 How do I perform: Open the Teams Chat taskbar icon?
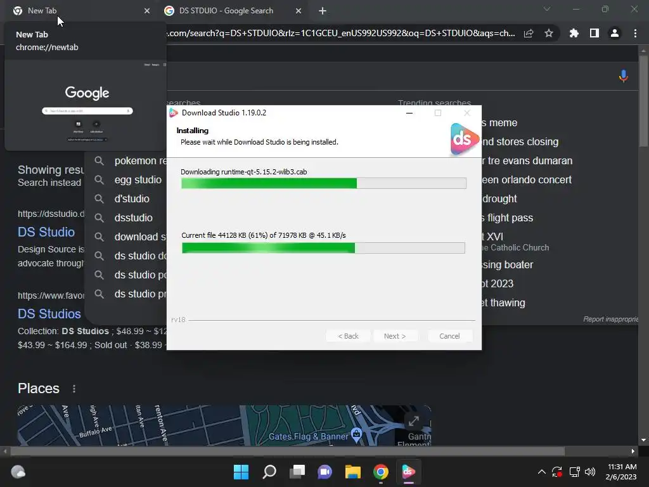click(325, 472)
